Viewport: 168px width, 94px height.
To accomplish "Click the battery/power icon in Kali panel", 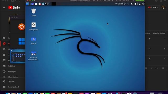I will pos(135,4).
